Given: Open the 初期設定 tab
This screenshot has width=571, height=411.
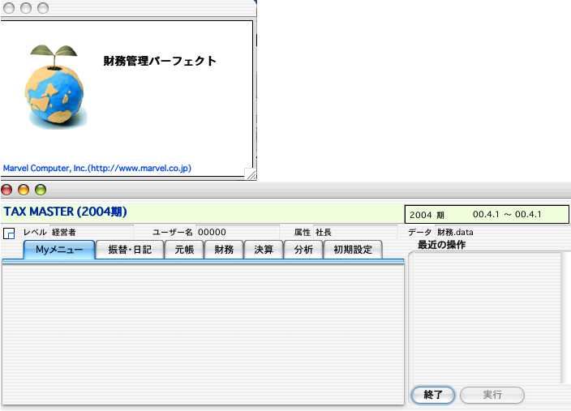Looking at the screenshot, I should pos(353,250).
